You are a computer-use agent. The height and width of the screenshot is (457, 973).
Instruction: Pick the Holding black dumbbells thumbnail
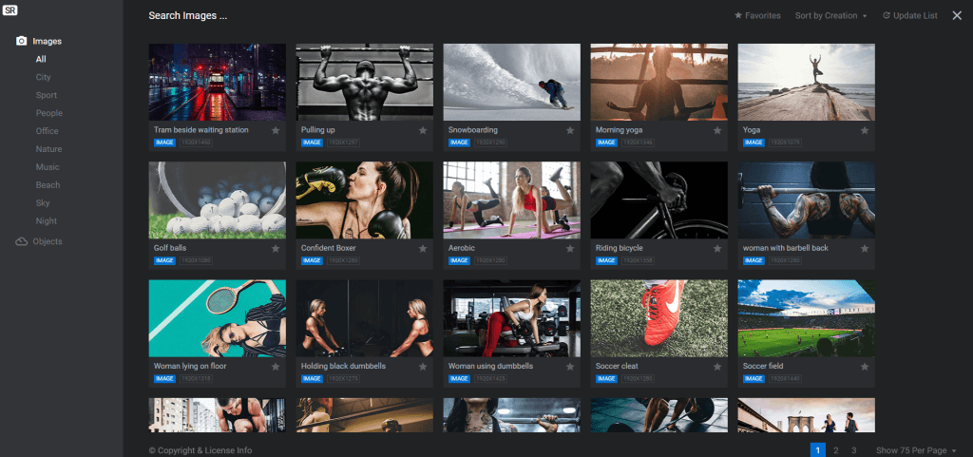pyautogui.click(x=364, y=318)
